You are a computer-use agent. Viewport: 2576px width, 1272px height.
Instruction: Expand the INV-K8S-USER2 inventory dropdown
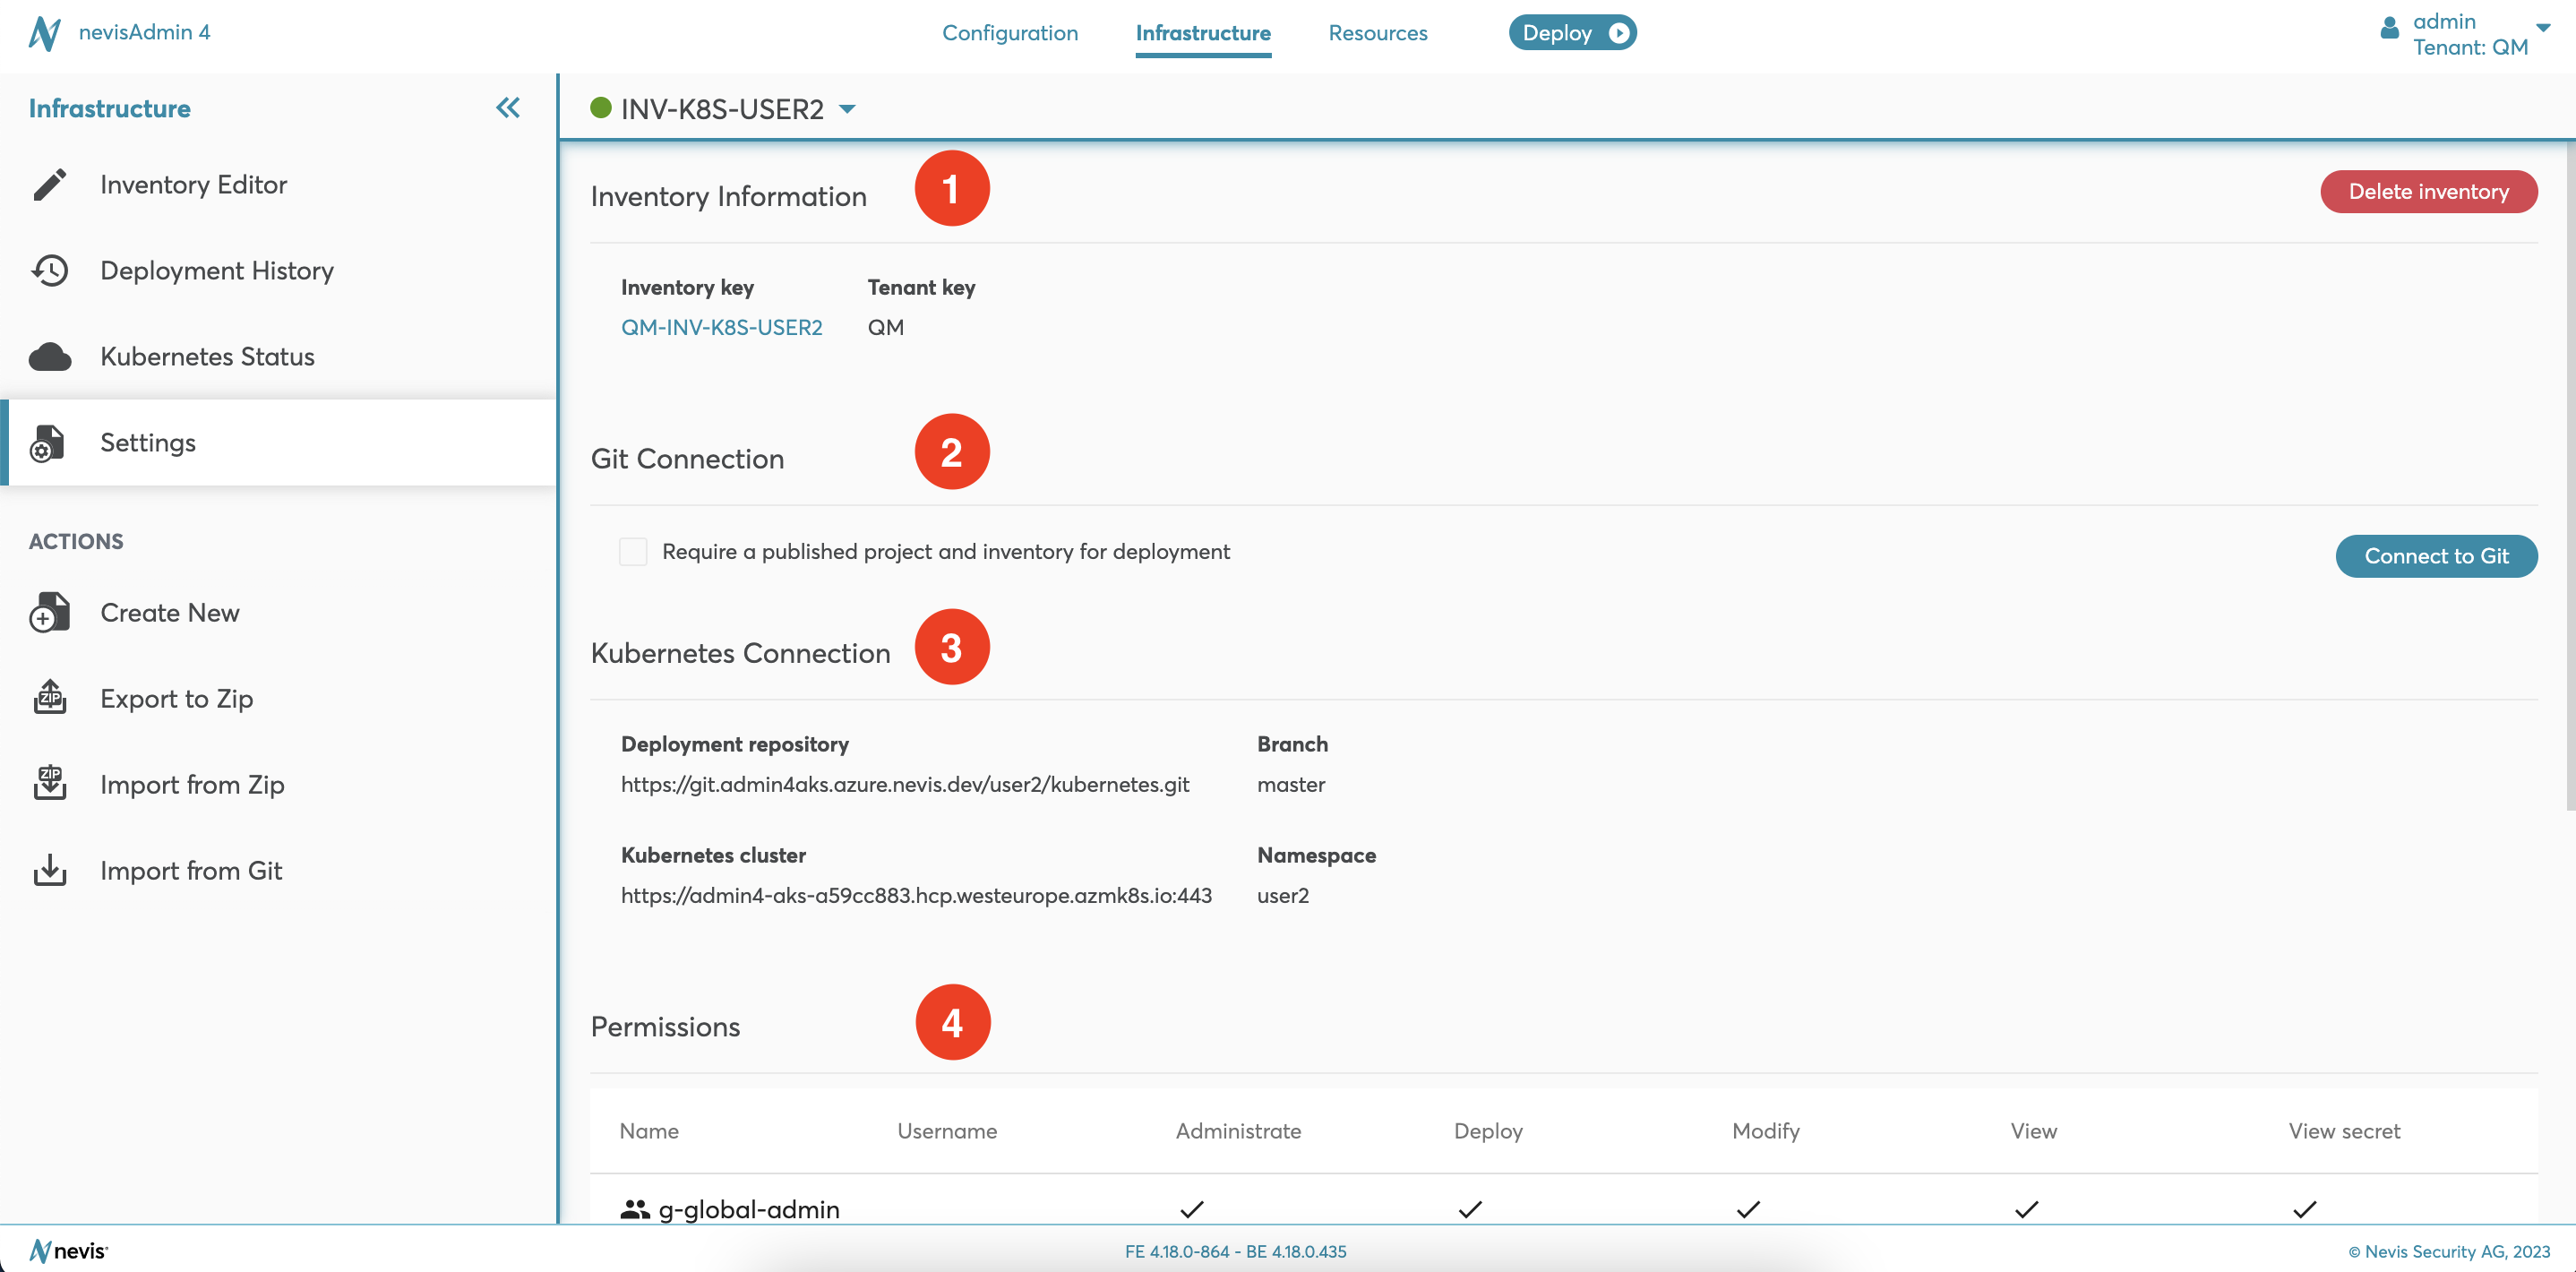pos(847,108)
